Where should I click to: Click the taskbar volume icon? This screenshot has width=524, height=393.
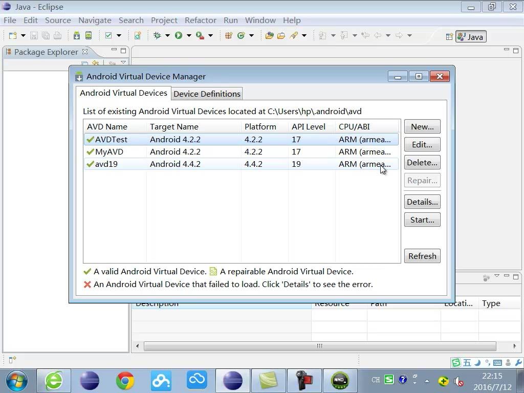(458, 381)
